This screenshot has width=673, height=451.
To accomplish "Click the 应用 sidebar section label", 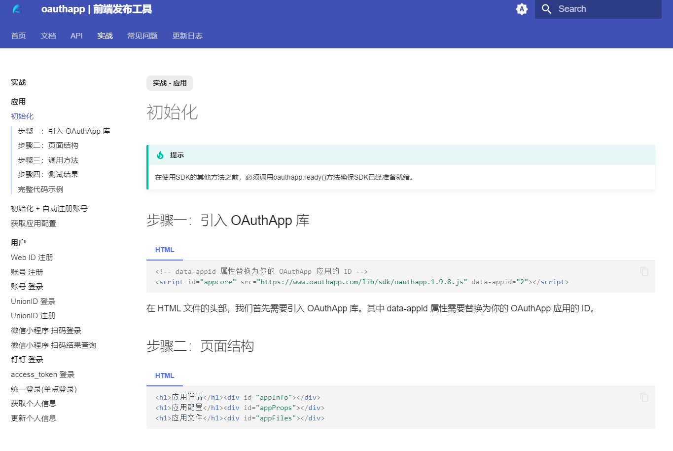I will [18, 102].
